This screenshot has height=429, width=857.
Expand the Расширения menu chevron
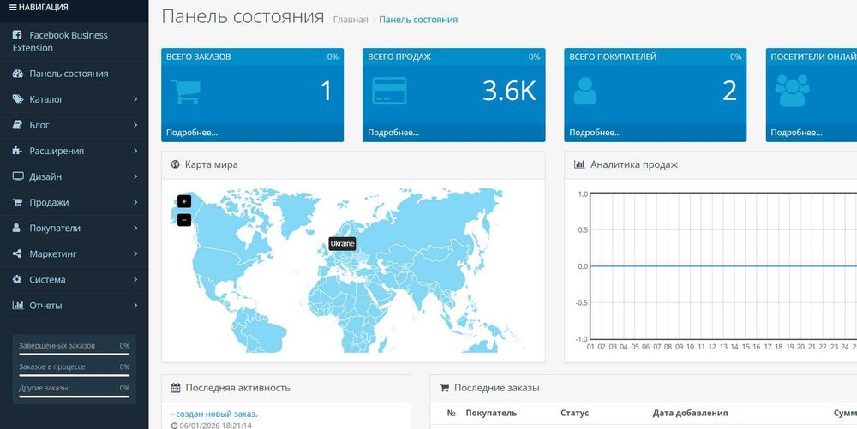coord(135,151)
